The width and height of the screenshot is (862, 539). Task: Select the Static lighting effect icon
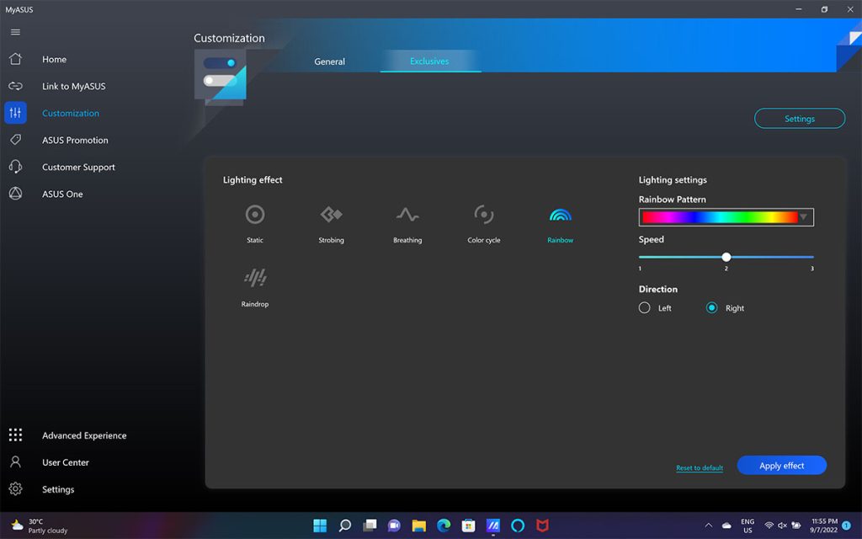255,215
